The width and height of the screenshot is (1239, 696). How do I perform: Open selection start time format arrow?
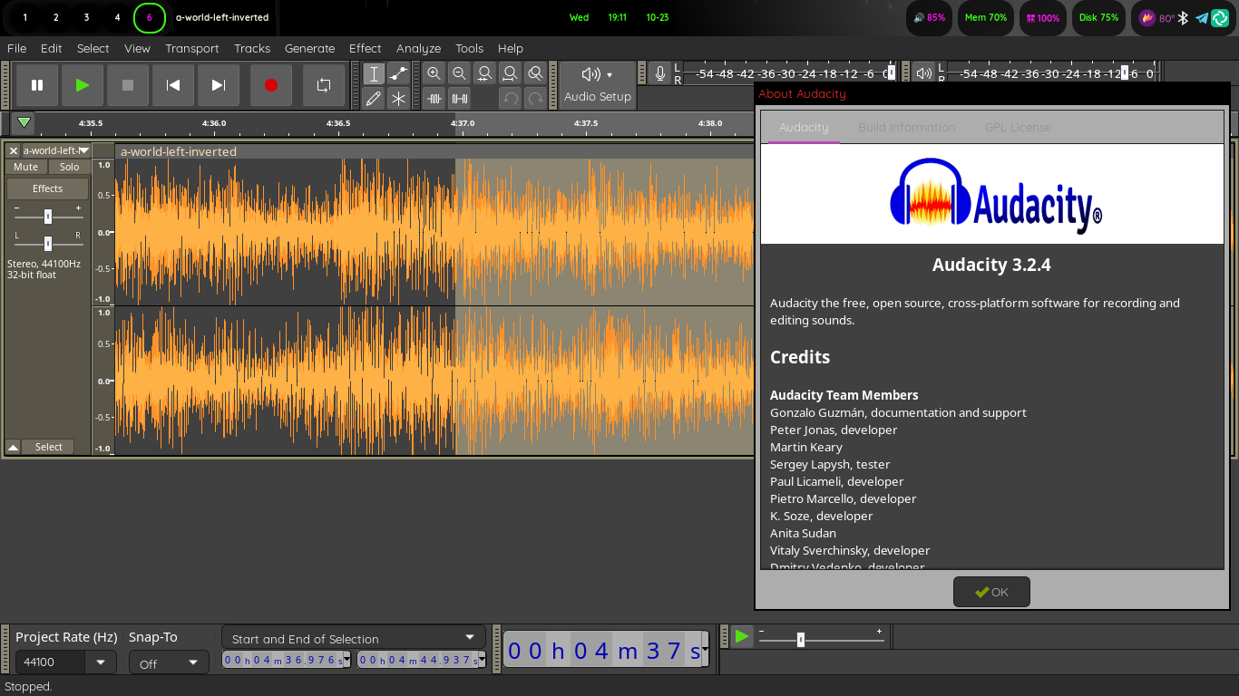[x=346, y=660]
